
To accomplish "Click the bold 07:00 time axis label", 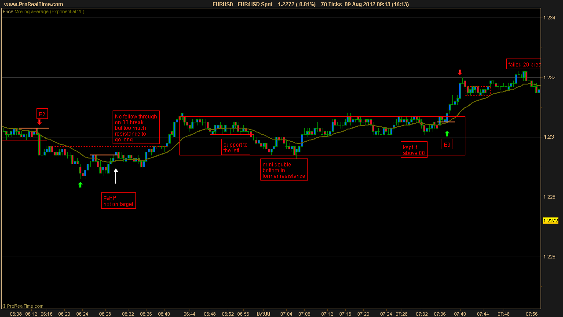I will click(263, 314).
